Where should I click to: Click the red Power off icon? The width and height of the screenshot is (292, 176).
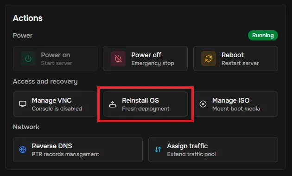(x=118, y=59)
